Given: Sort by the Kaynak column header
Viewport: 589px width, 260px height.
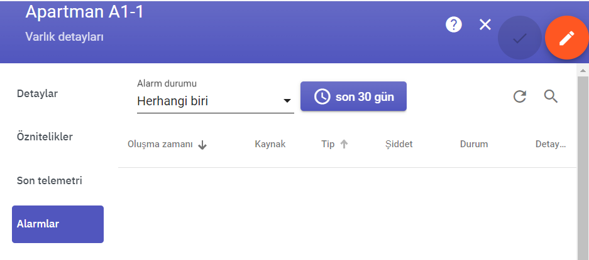Looking at the screenshot, I should click(x=270, y=144).
